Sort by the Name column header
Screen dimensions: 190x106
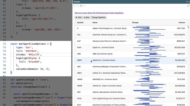(95, 22)
